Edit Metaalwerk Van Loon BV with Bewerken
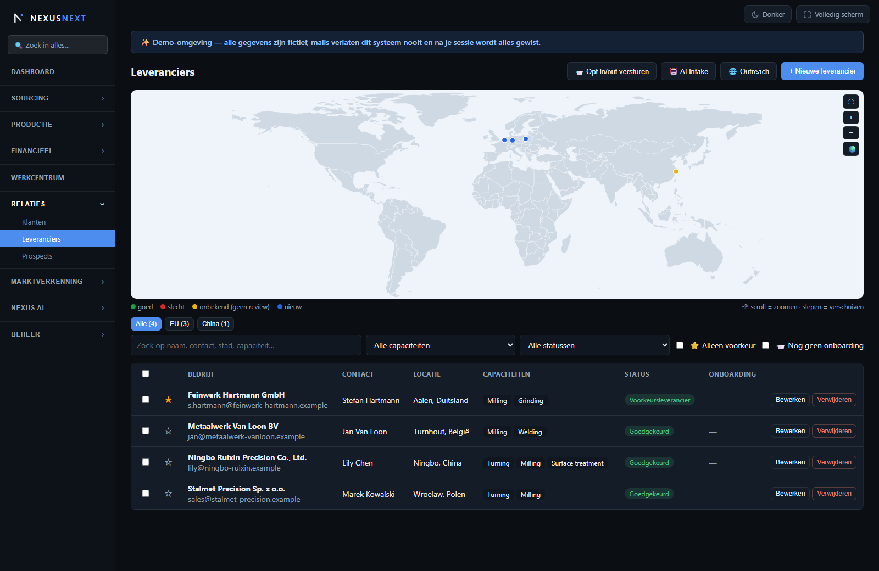The height and width of the screenshot is (571, 879). pyautogui.click(x=790, y=431)
